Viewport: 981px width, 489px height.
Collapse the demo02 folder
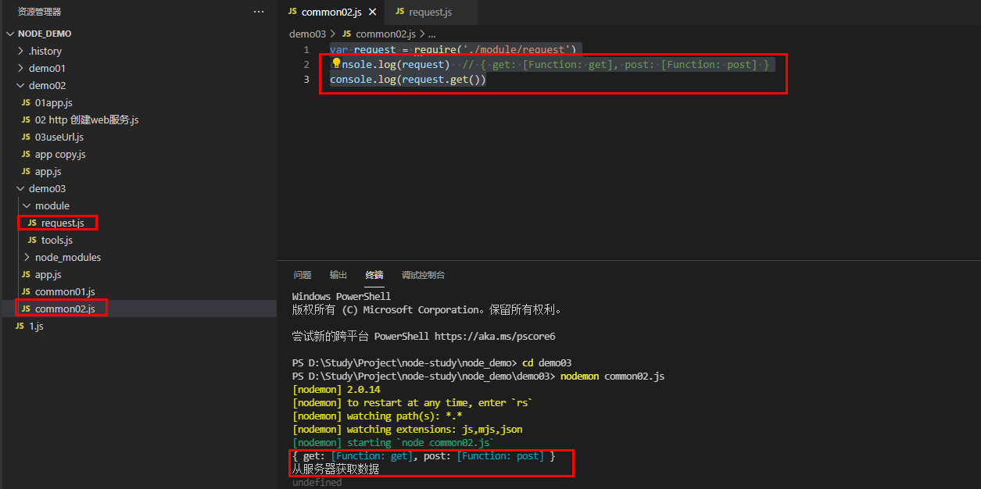click(x=20, y=85)
